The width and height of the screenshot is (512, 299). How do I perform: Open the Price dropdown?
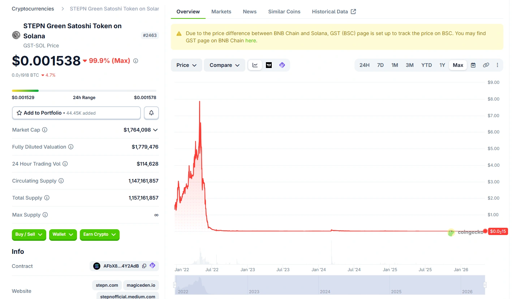pyautogui.click(x=186, y=65)
